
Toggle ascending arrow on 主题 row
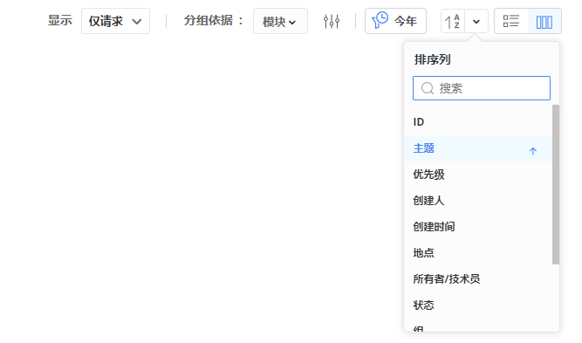tap(533, 151)
